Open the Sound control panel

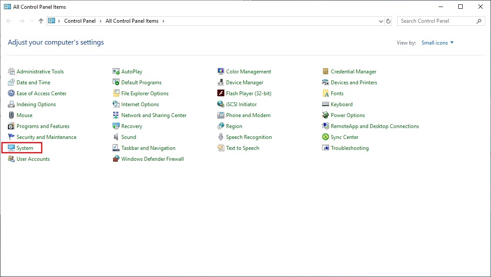[128, 137]
